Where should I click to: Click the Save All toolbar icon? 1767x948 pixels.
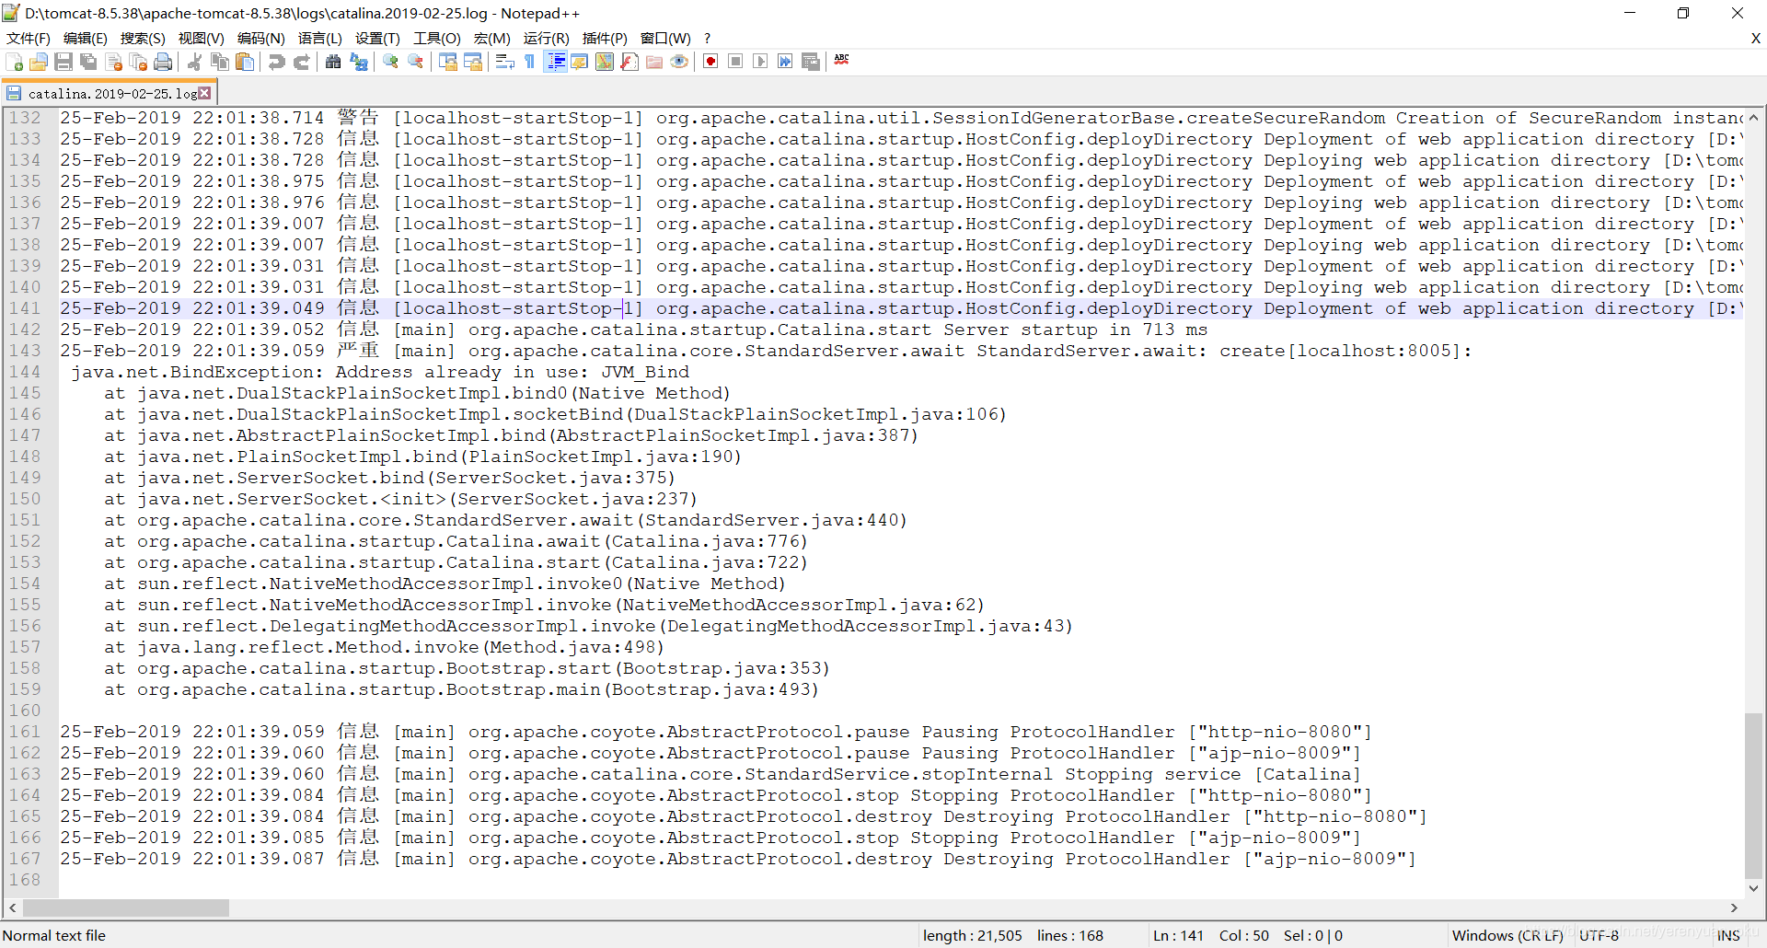[x=88, y=62]
